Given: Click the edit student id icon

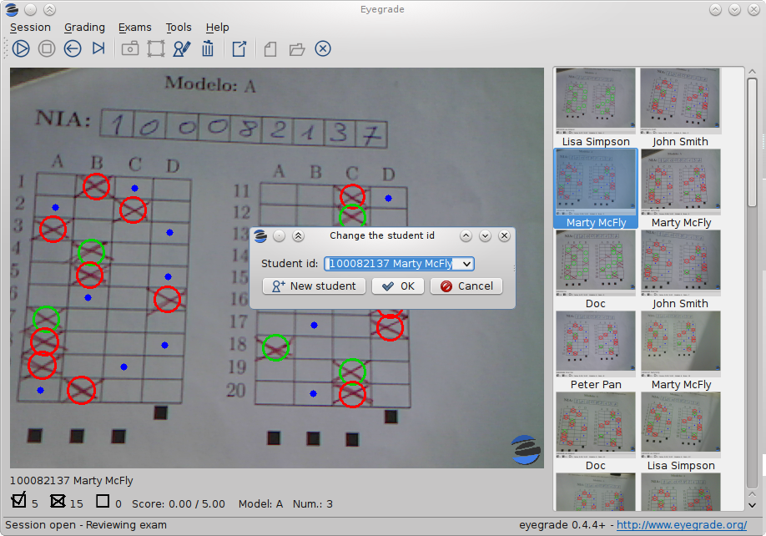Looking at the screenshot, I should [x=182, y=48].
